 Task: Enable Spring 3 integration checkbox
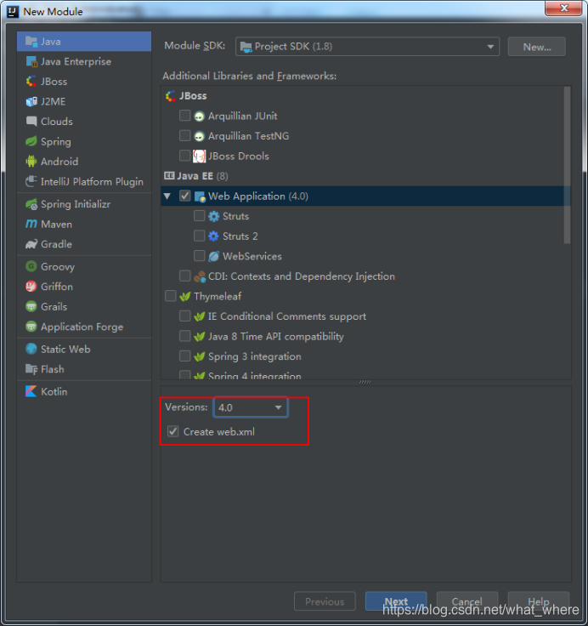(x=184, y=356)
